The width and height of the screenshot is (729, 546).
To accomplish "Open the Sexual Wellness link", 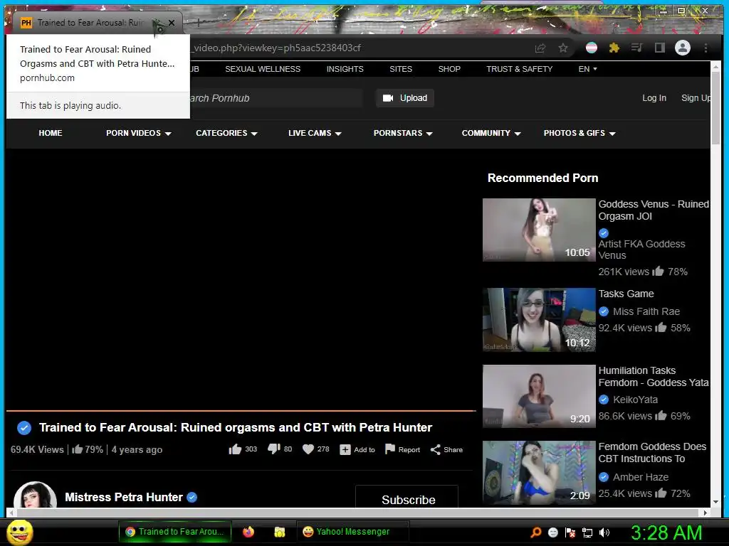I will coord(263,69).
